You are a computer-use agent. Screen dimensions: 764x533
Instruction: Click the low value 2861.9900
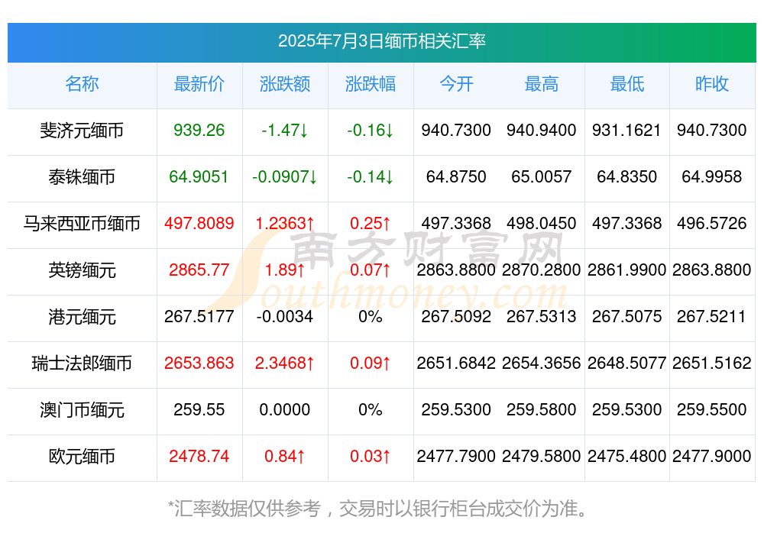627,270
